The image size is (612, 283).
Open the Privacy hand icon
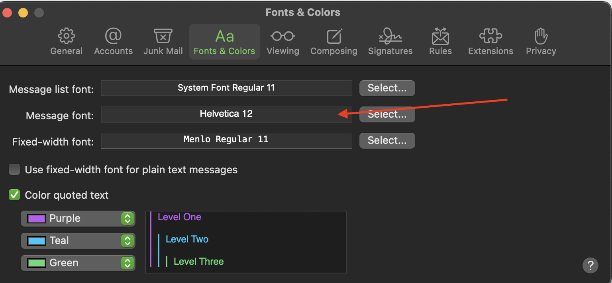[x=541, y=37]
